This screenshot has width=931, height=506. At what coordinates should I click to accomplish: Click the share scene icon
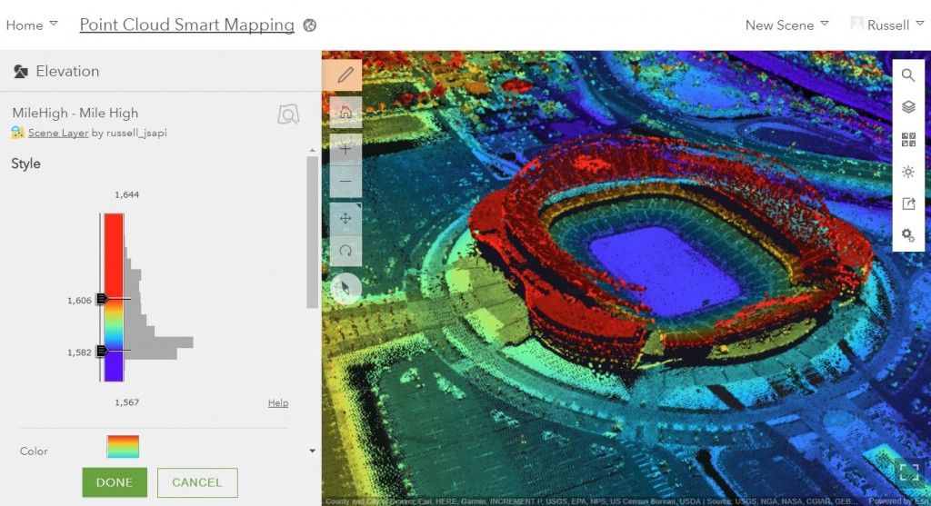pos(908,203)
